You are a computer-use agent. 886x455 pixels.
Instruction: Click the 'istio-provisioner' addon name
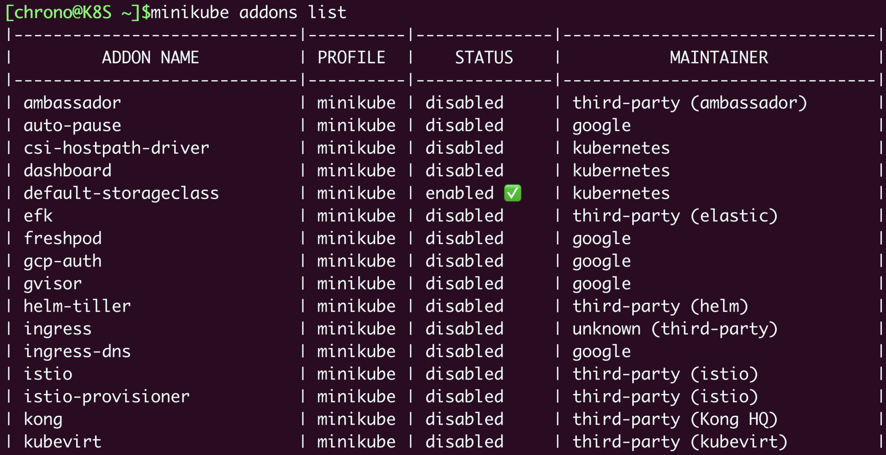107,396
